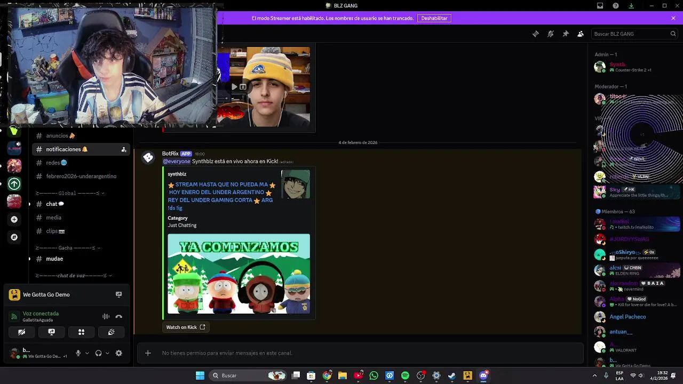Click the add a server plus icon
The height and width of the screenshot is (384, 683).
pyautogui.click(x=14, y=219)
